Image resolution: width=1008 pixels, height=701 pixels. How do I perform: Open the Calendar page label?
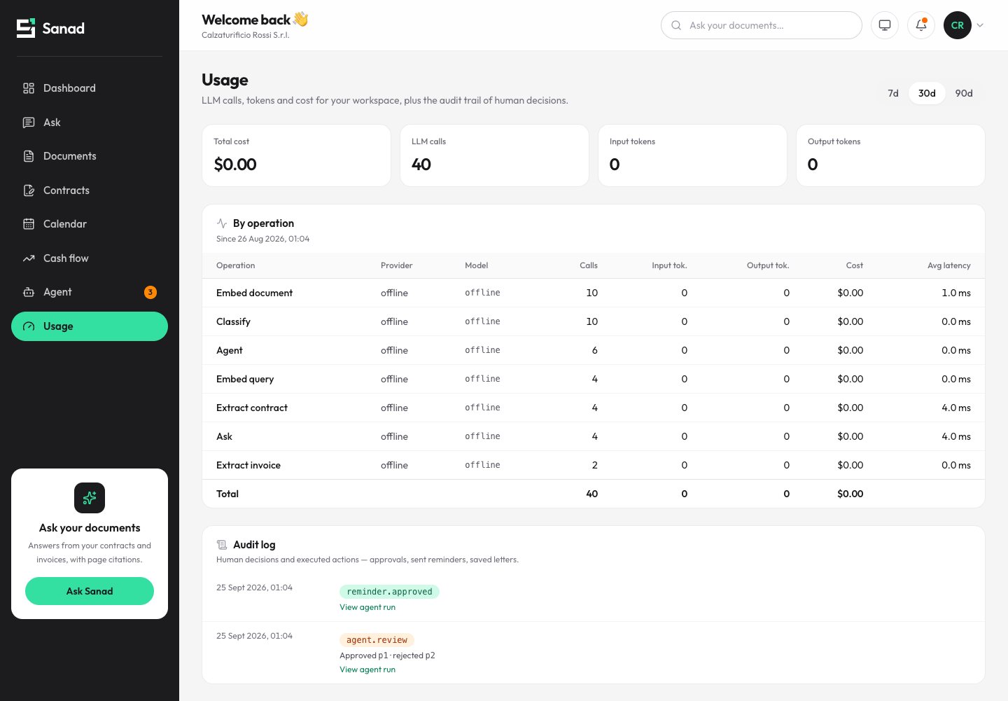(65, 224)
